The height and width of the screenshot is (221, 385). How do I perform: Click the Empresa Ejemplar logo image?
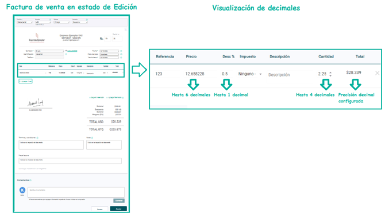tap(37, 37)
